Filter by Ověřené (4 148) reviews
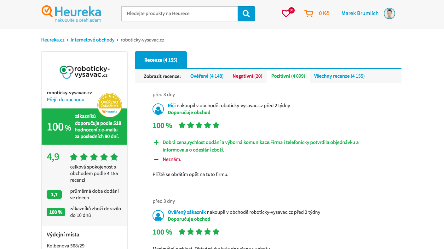The height and width of the screenshot is (249, 444). (x=207, y=76)
